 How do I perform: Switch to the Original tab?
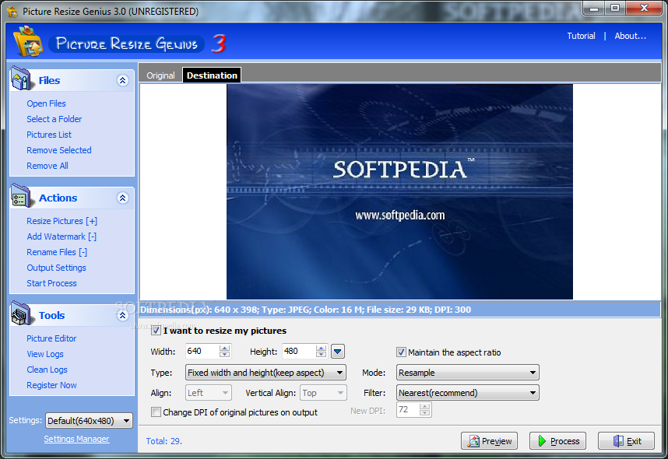click(x=160, y=75)
